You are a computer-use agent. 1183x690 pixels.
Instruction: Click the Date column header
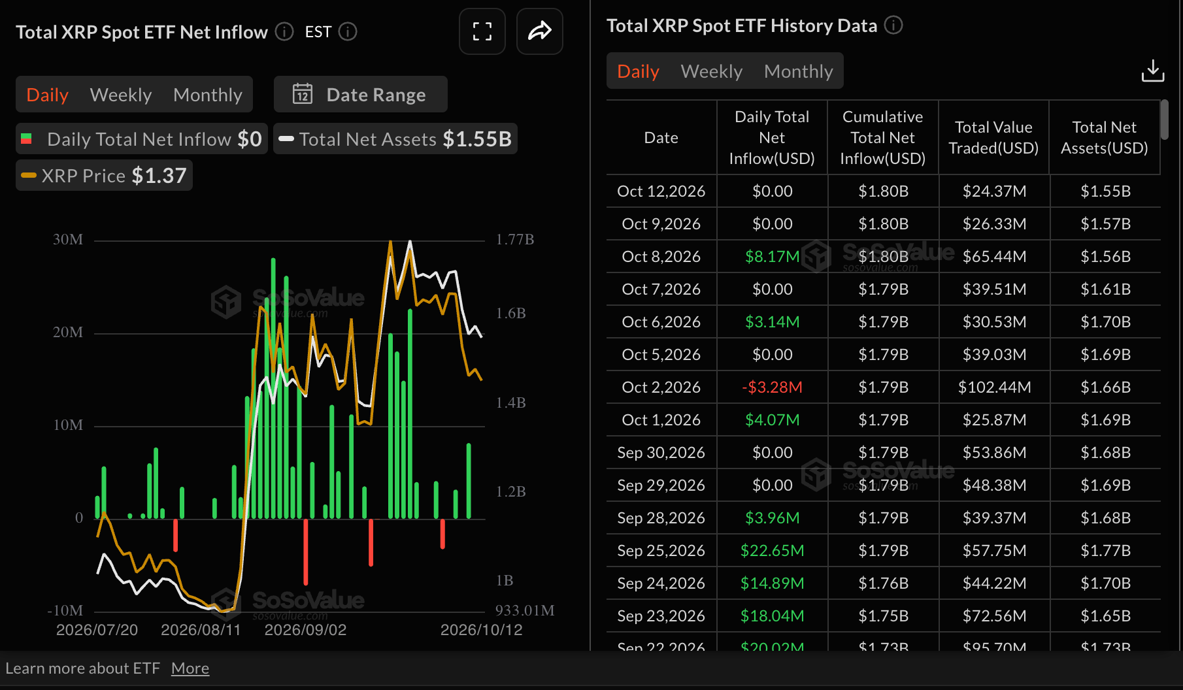tap(661, 137)
